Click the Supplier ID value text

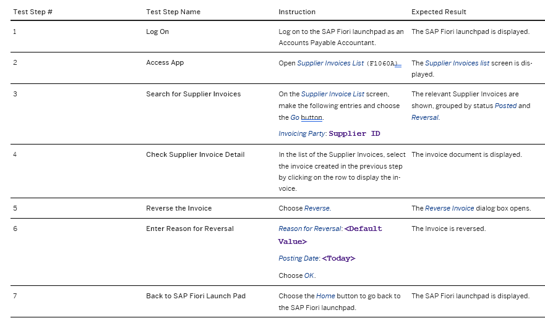click(354, 133)
